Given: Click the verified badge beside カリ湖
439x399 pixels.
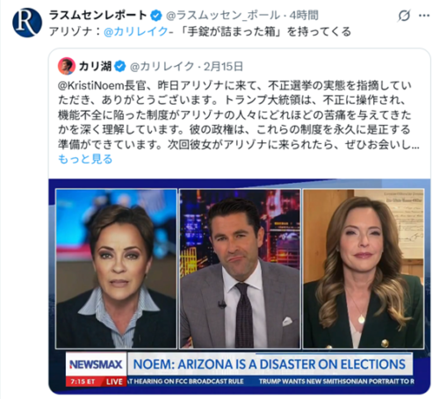Looking at the screenshot, I should (120, 67).
